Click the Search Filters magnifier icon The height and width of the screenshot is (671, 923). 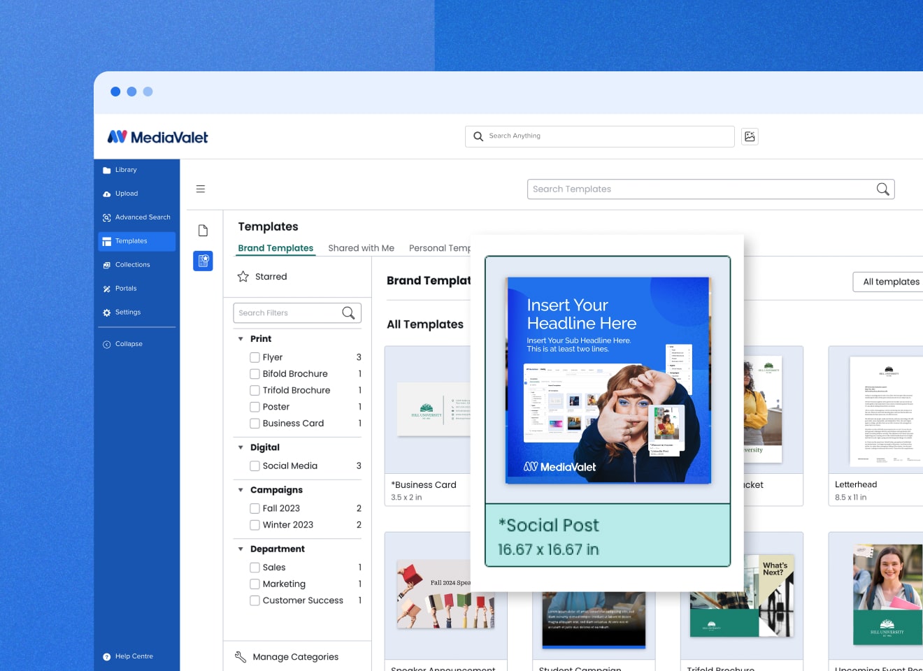(x=348, y=312)
